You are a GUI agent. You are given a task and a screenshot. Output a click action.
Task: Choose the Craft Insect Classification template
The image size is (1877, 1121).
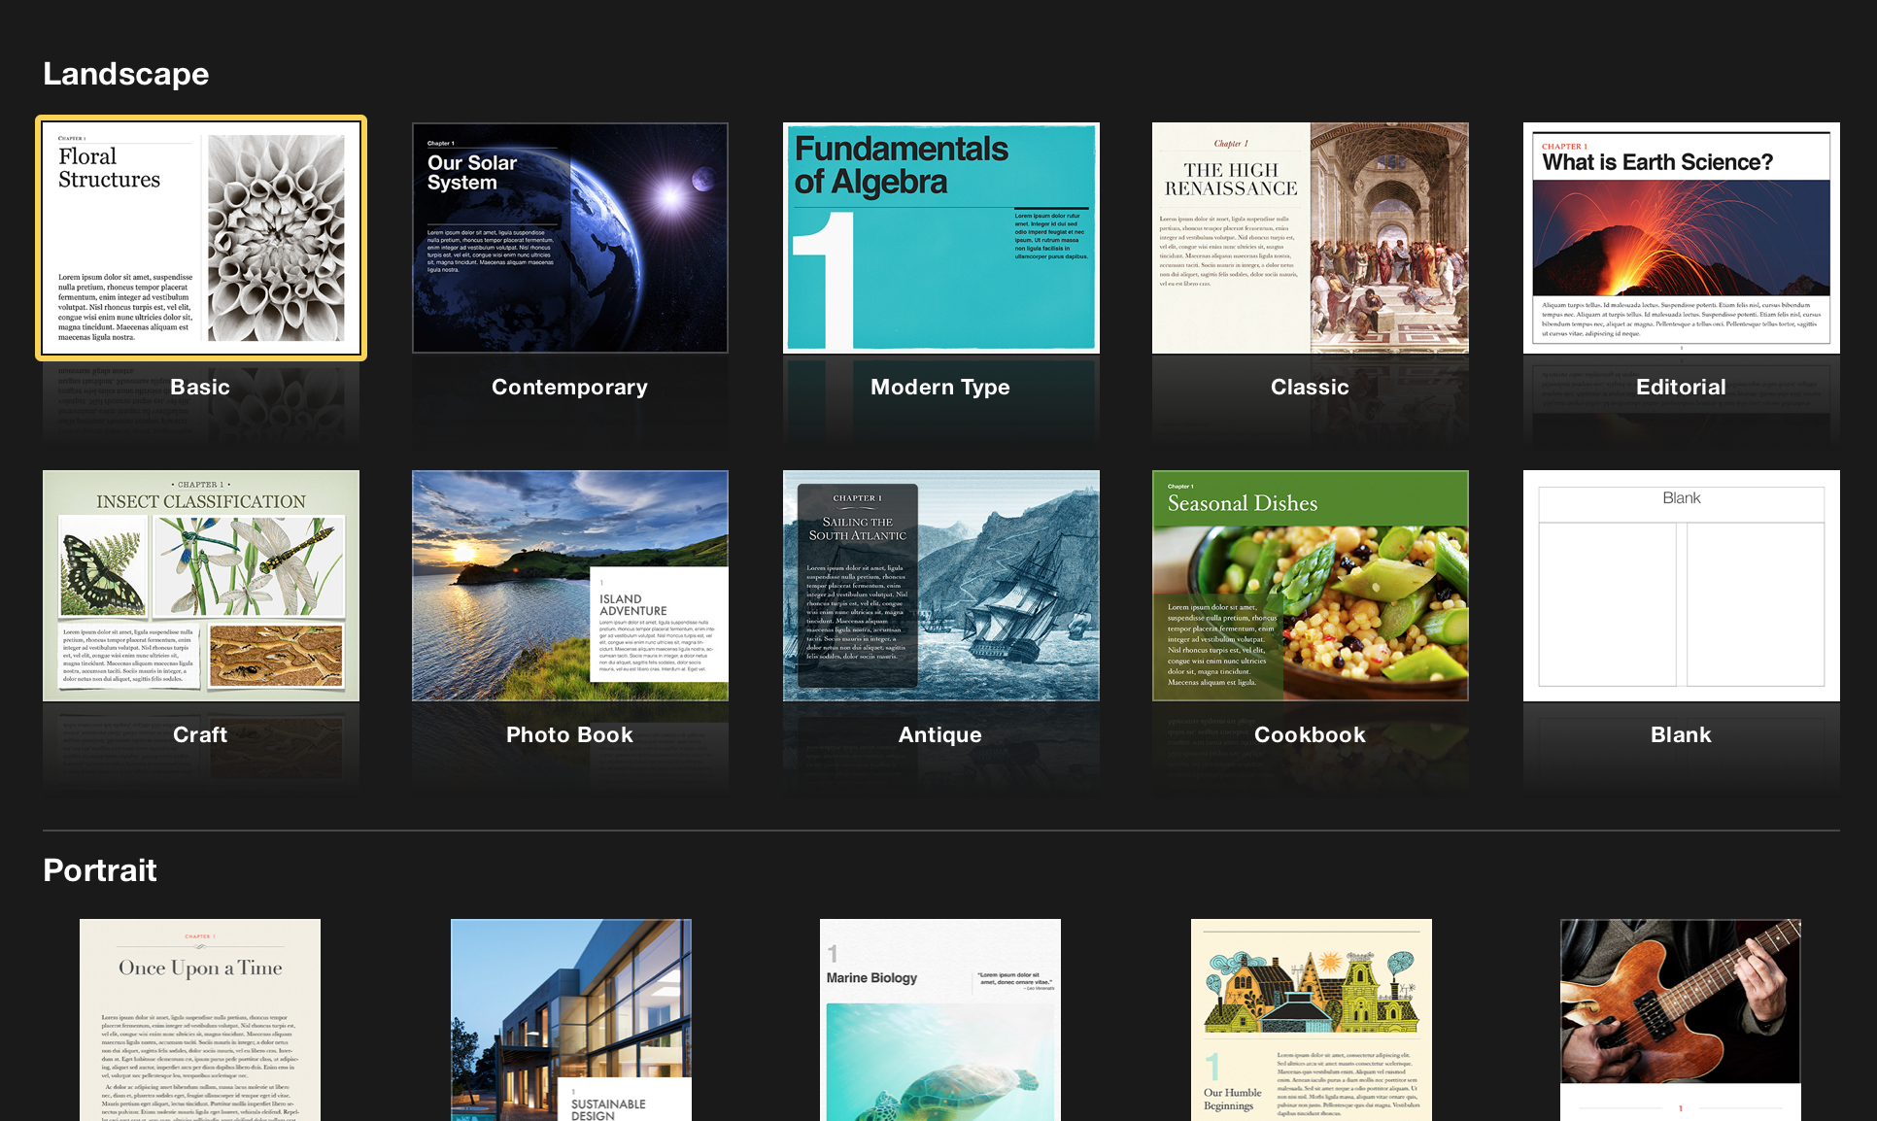201,586
